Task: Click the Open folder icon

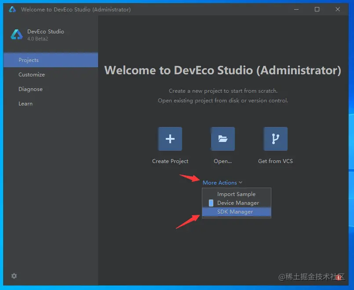Action: tap(223, 139)
